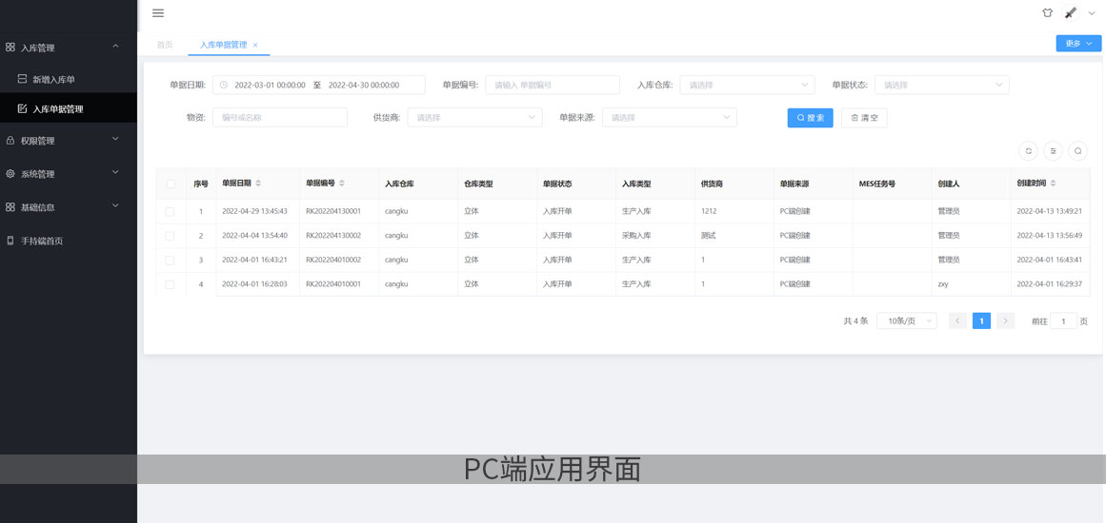This screenshot has width=1106, height=523.
Task: Open the 单据状态 dropdown
Action: (x=941, y=85)
